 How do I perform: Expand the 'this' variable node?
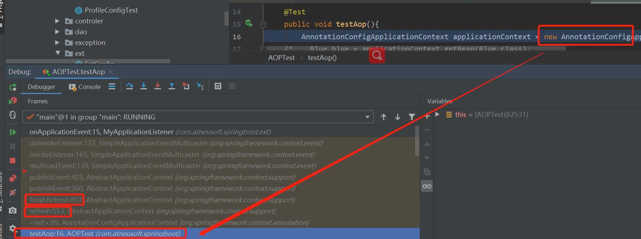coord(437,114)
